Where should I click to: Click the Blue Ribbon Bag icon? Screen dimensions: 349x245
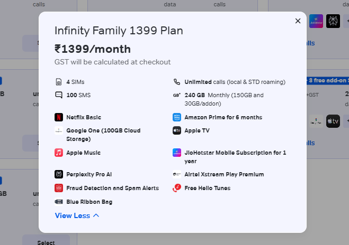[x=59, y=202]
